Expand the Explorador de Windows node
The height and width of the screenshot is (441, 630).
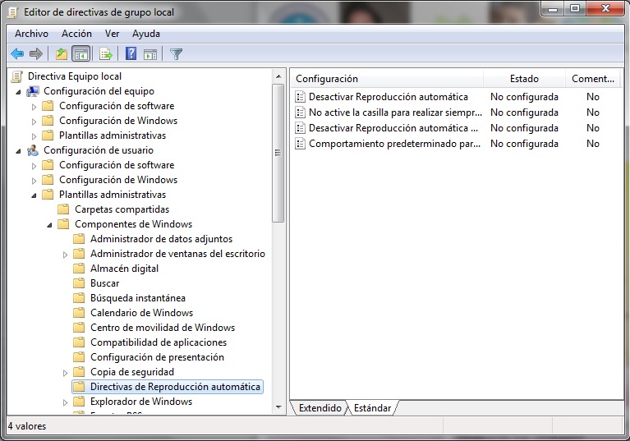(x=66, y=402)
